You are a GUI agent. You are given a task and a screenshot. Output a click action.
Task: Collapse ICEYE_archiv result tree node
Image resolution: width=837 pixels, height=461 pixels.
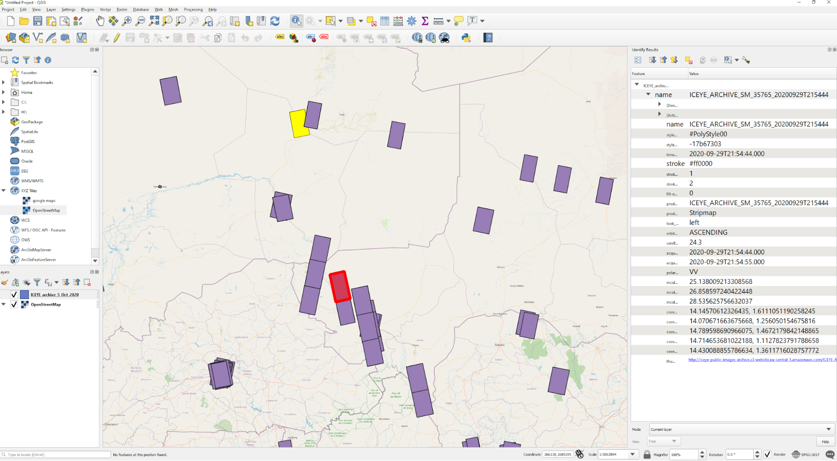tap(637, 85)
